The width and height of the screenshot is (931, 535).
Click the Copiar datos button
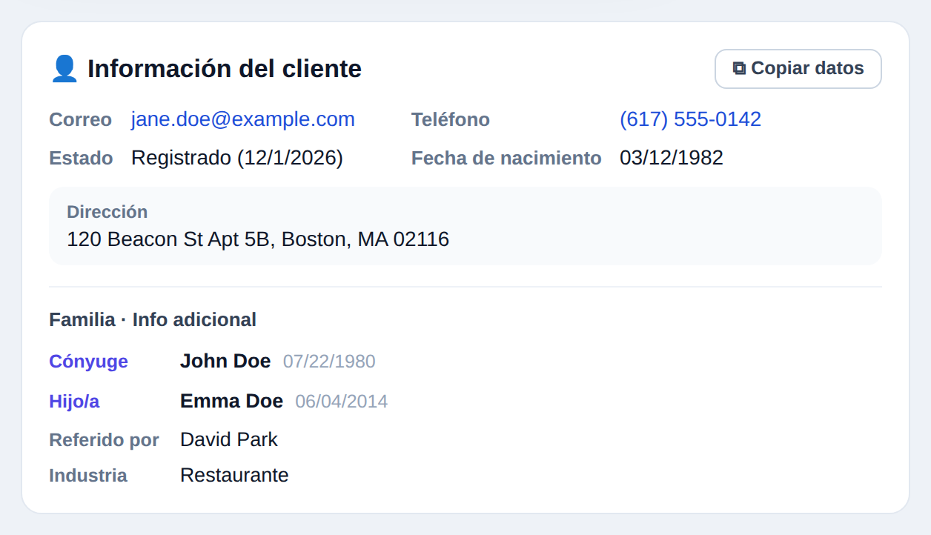click(798, 69)
